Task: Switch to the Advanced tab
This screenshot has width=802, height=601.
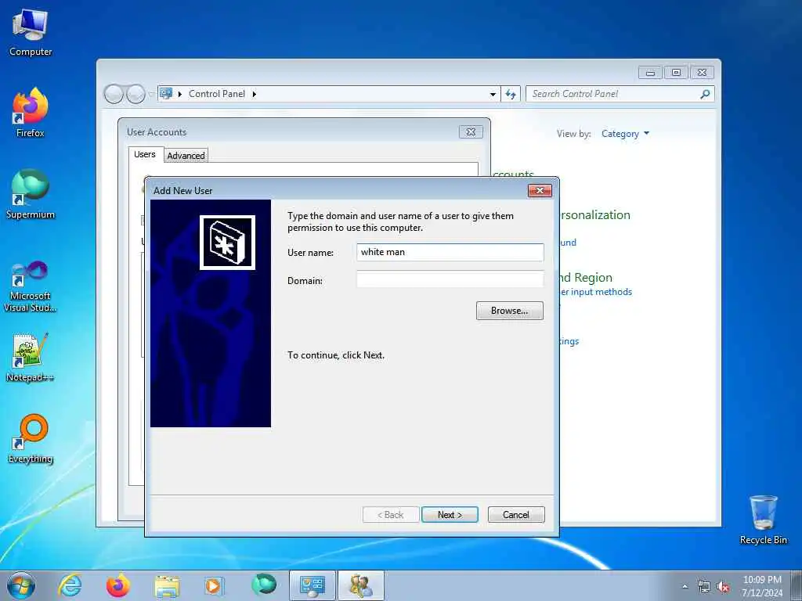Action: [186, 156]
